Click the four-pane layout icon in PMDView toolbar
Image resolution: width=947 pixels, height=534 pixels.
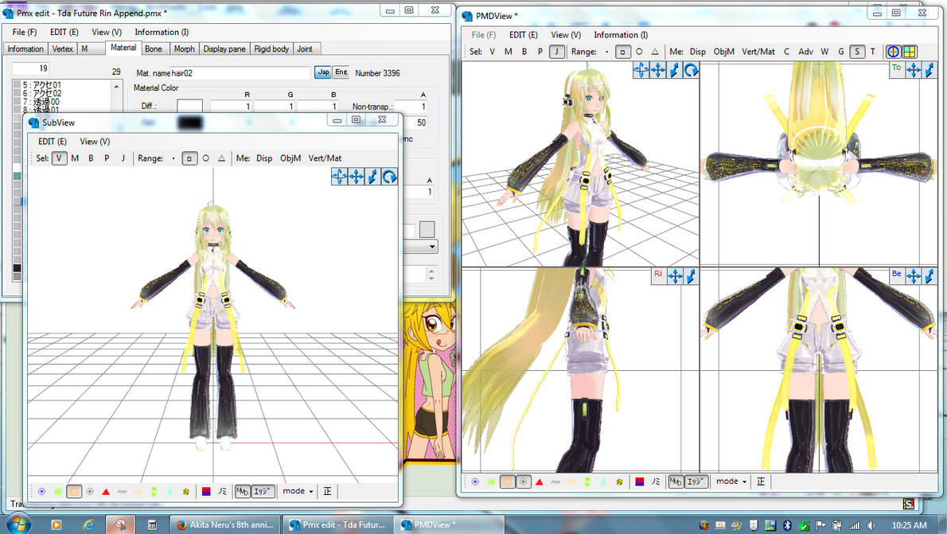pyautogui.click(x=910, y=52)
